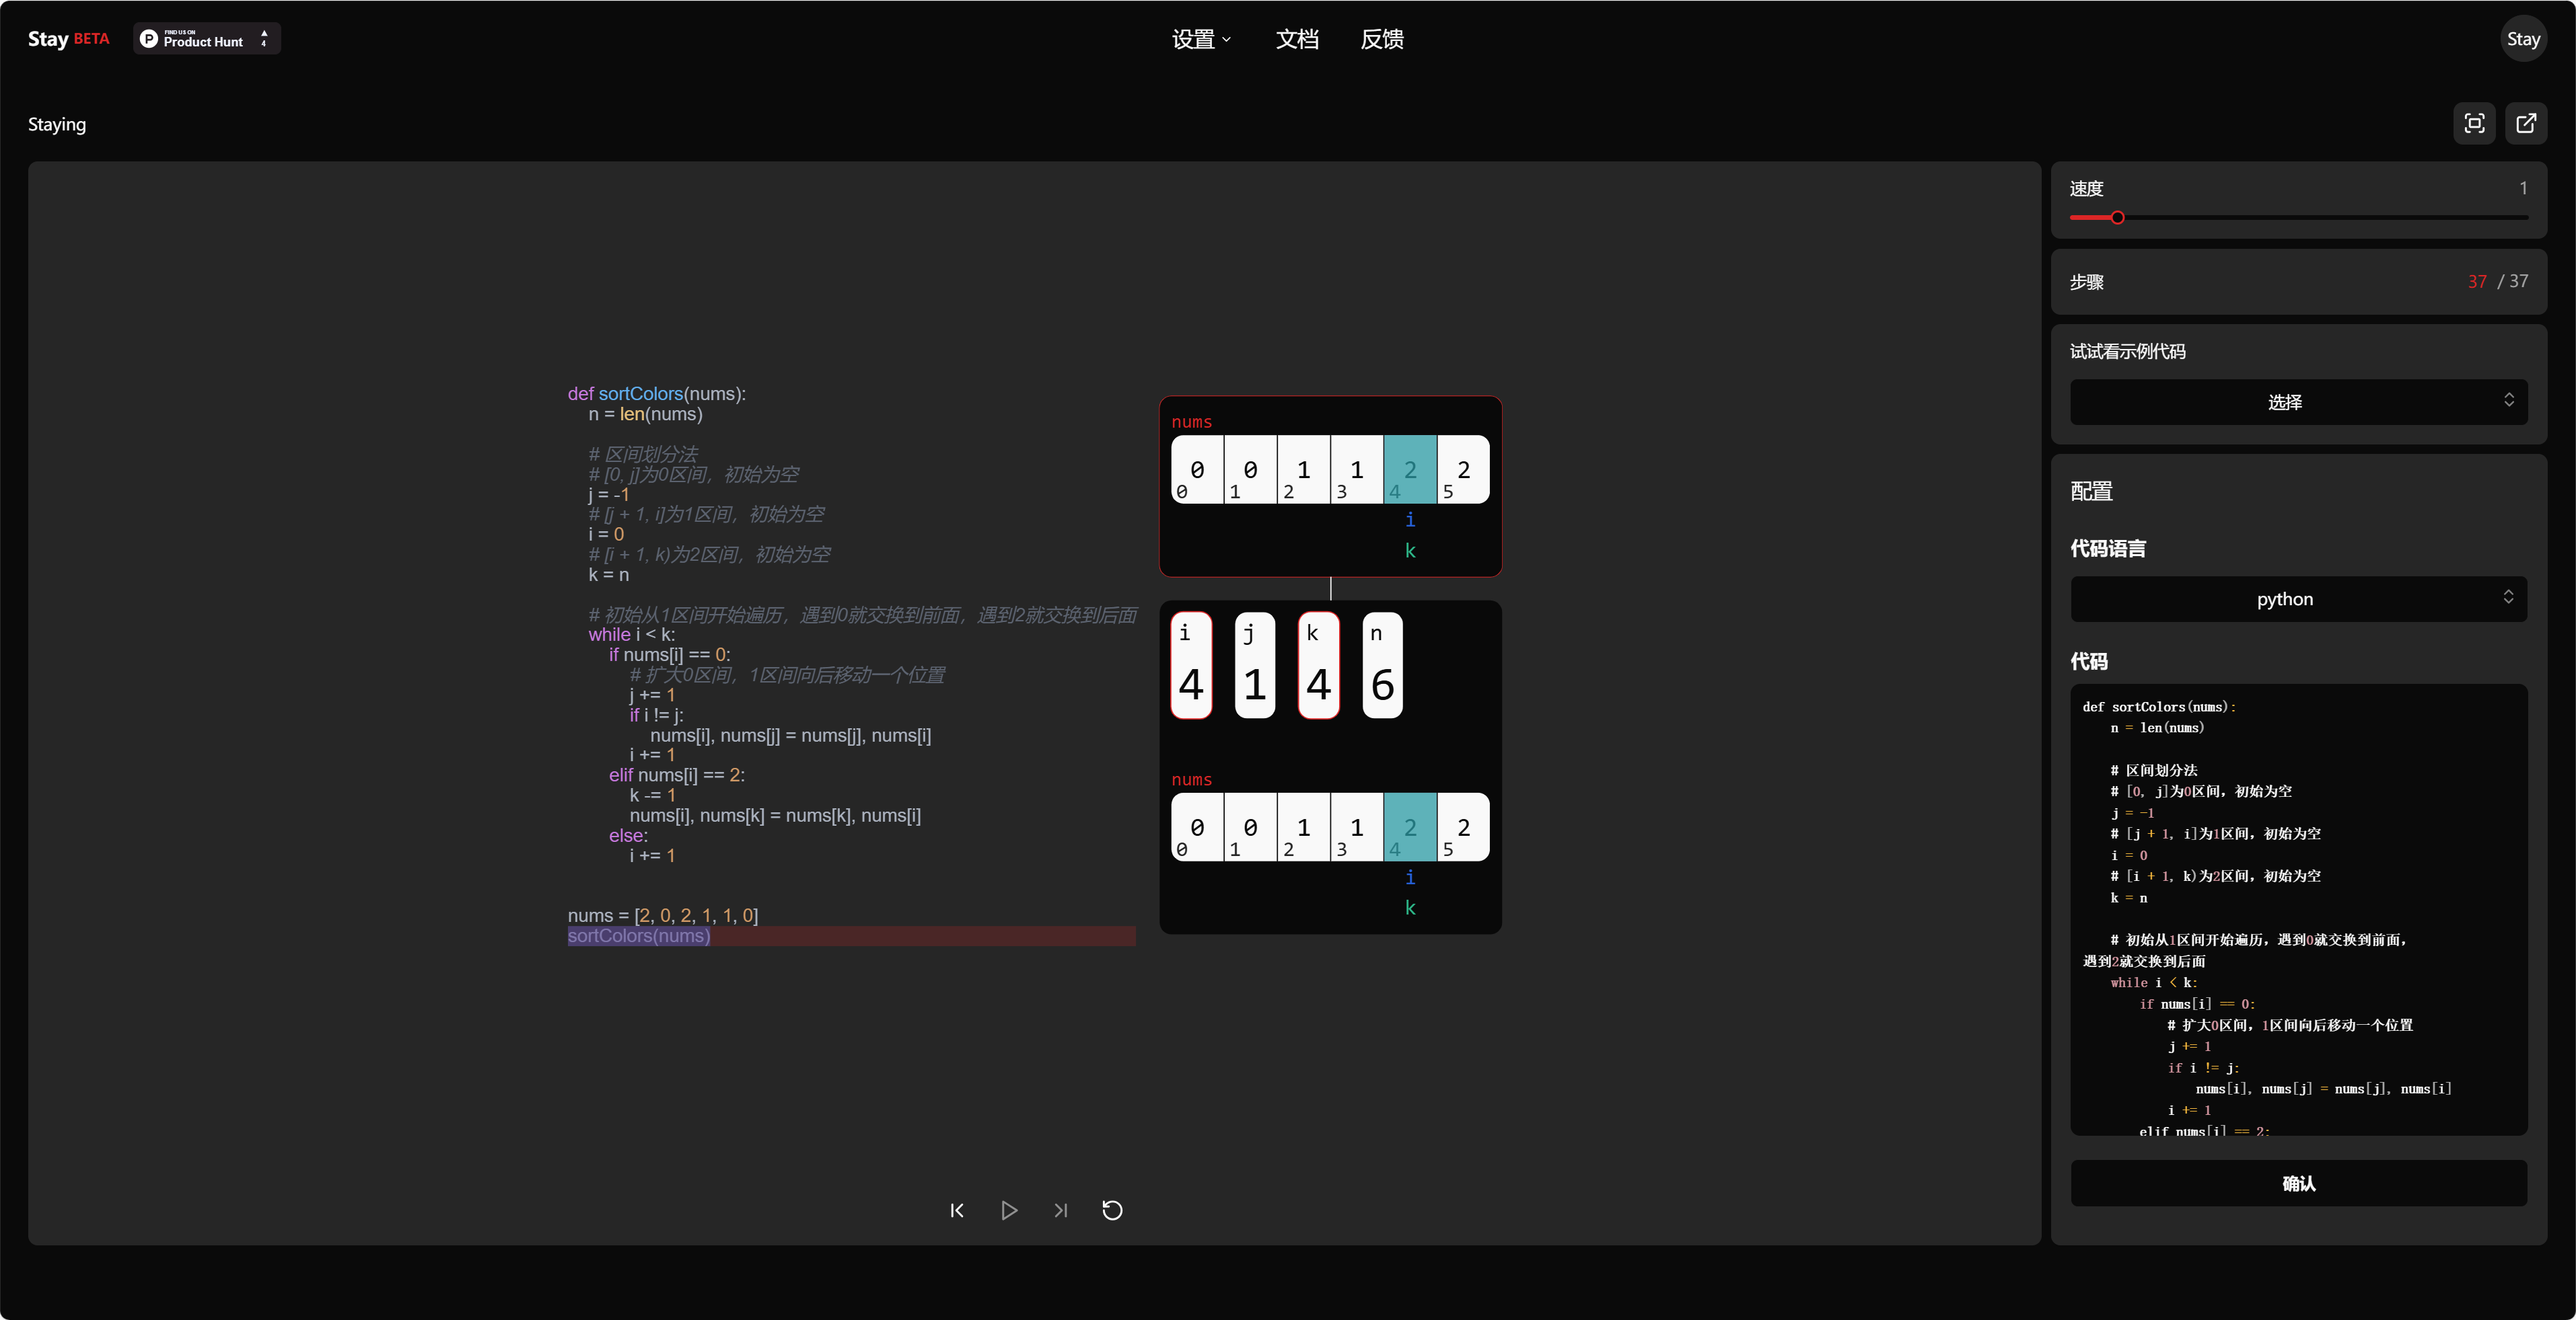
Task: Click the 'def sortColors(nums):' line in visualization
Action: pyautogui.click(x=657, y=393)
